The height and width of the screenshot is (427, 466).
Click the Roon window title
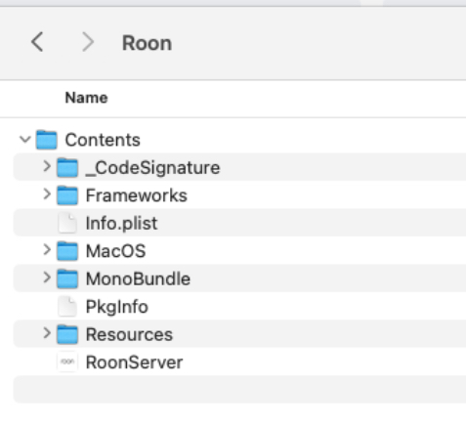click(x=147, y=43)
